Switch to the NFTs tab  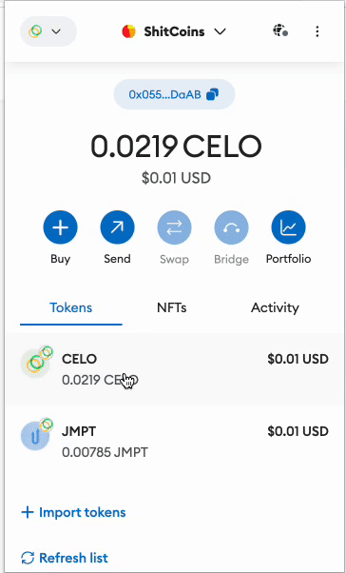pyautogui.click(x=171, y=307)
